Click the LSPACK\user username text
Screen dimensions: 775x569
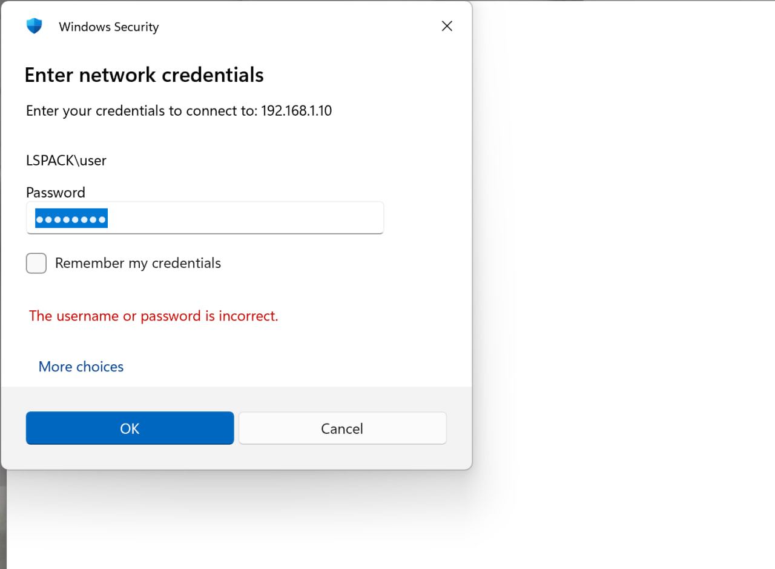pyautogui.click(x=67, y=160)
